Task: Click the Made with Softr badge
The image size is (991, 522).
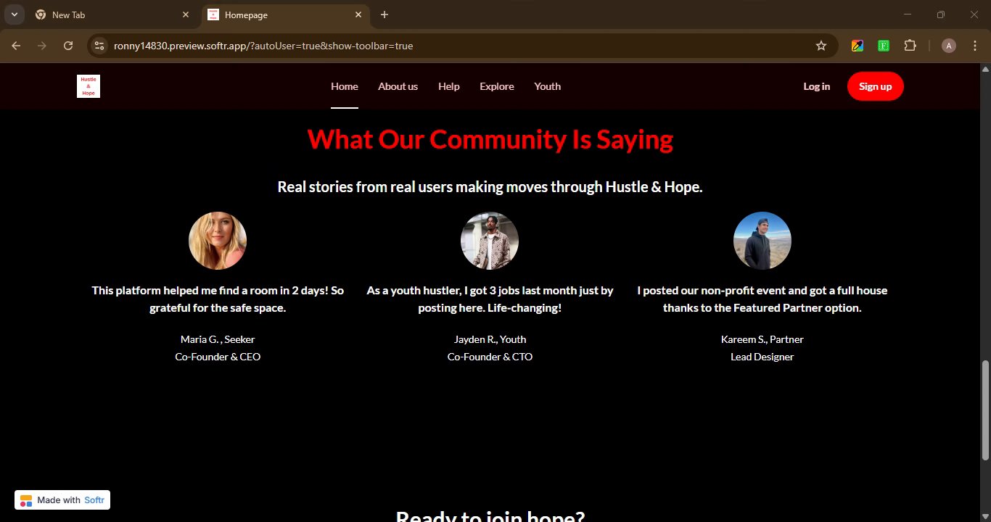Action: [x=62, y=500]
